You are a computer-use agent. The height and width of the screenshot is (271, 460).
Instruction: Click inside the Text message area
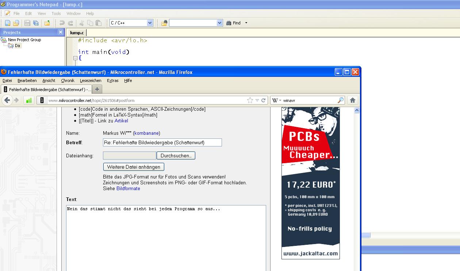point(166,238)
